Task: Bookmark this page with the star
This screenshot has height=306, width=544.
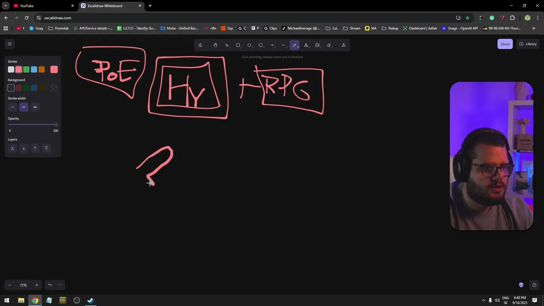Action: pos(467,18)
